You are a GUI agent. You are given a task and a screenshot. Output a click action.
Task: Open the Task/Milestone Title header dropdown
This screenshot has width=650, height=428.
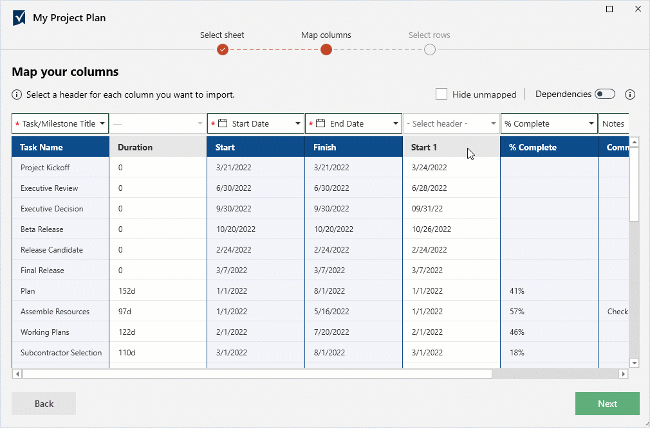pyautogui.click(x=60, y=123)
